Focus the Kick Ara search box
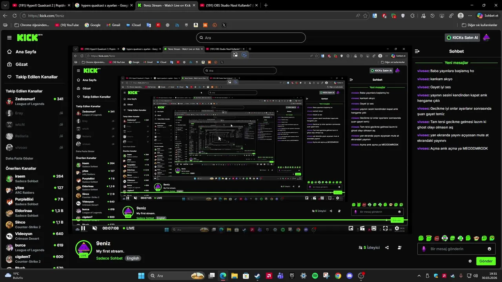Viewport: 502px width, 282px height. (251, 38)
